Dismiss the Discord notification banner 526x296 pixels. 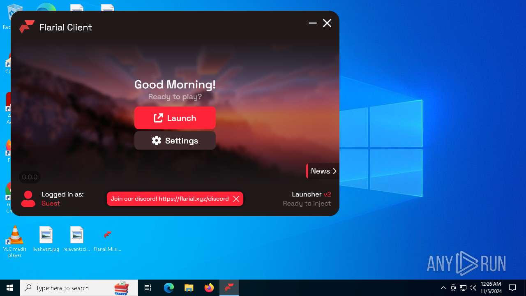236,199
